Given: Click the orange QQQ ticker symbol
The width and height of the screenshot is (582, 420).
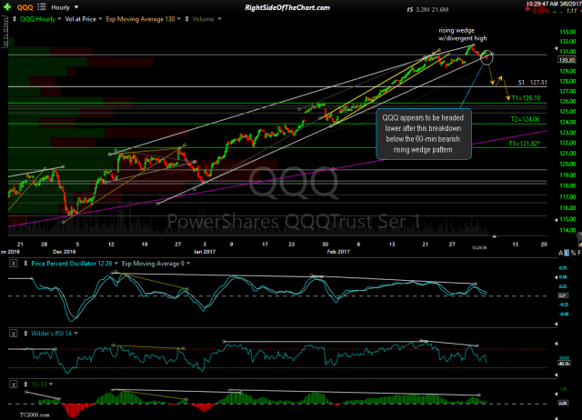Looking at the screenshot, I should point(25,7).
